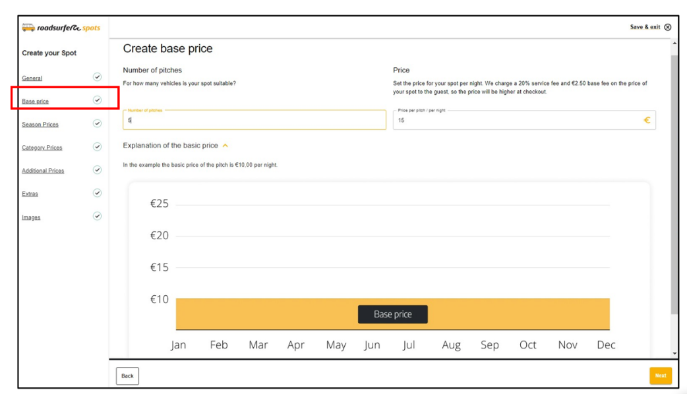Click the checkmark icon beside Season Prices
Viewport: 687px width, 394px height.
tap(98, 123)
